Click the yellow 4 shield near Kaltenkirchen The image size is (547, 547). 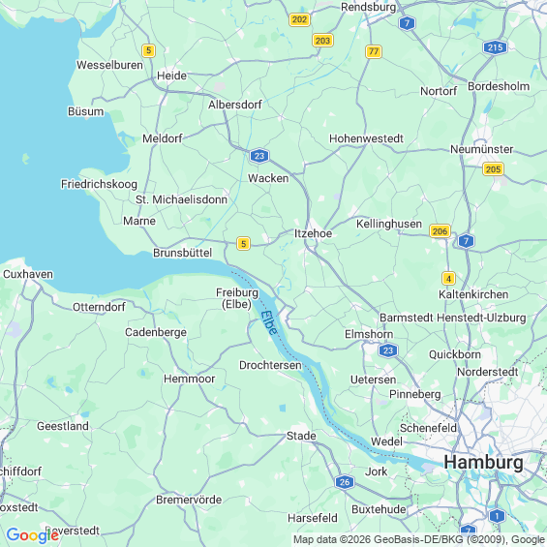point(448,279)
